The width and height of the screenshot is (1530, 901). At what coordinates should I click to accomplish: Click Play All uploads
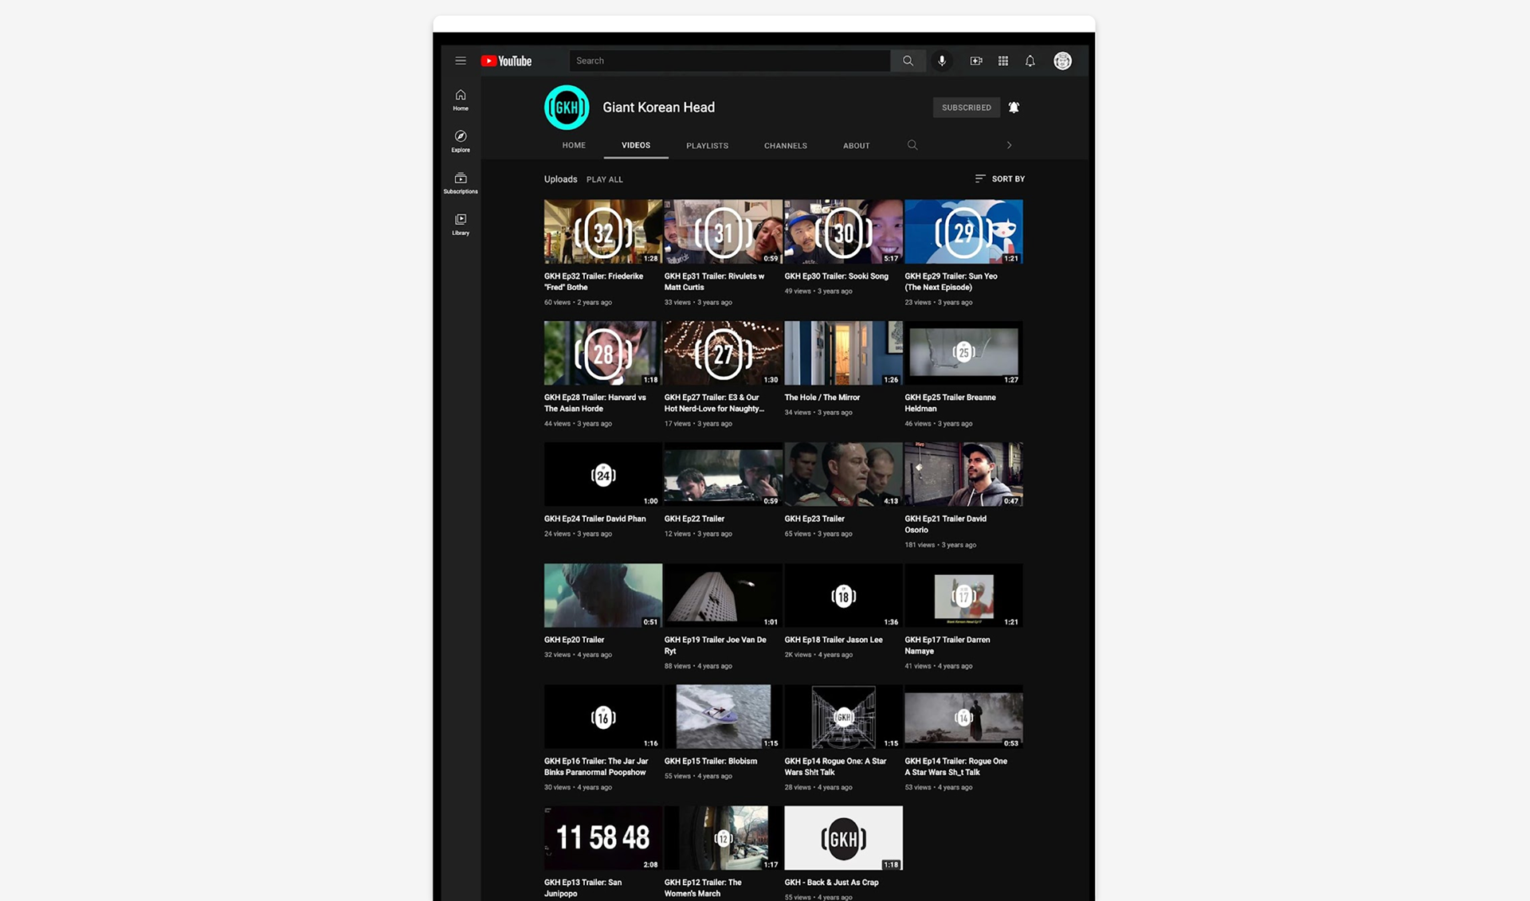[x=605, y=179]
